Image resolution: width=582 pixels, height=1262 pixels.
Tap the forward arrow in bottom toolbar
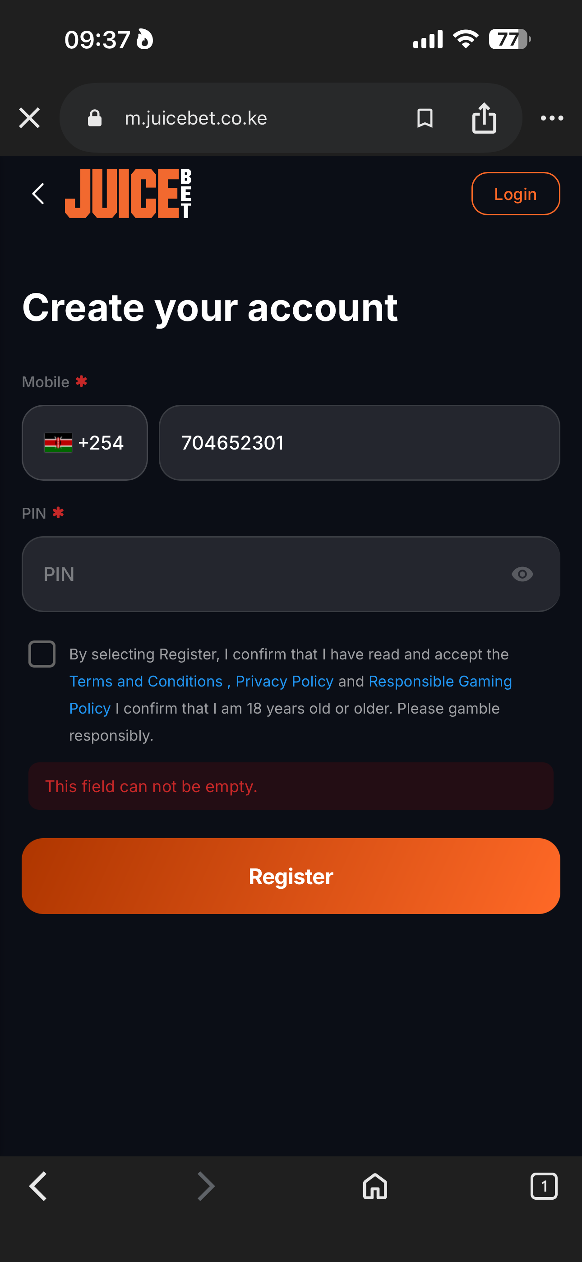(x=206, y=1186)
